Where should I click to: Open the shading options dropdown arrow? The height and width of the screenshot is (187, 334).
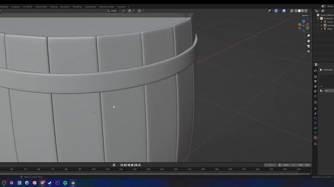pos(309,10)
